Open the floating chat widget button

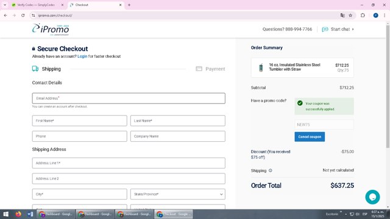pyautogui.click(x=372, y=197)
